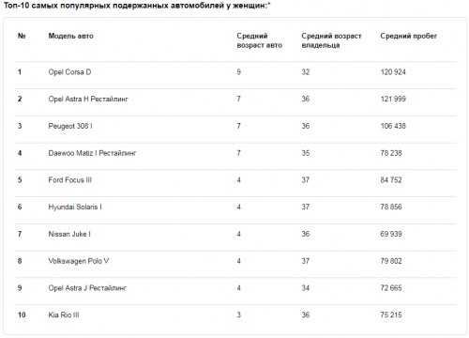Click the Nissan Juke I model name
The image size is (469, 338).
tap(69, 234)
